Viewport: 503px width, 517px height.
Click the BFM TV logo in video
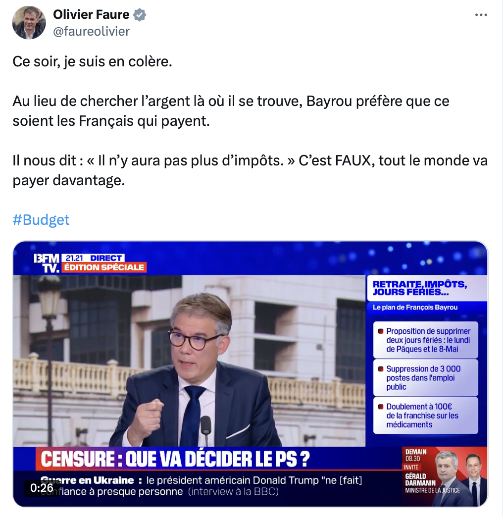coord(47,263)
